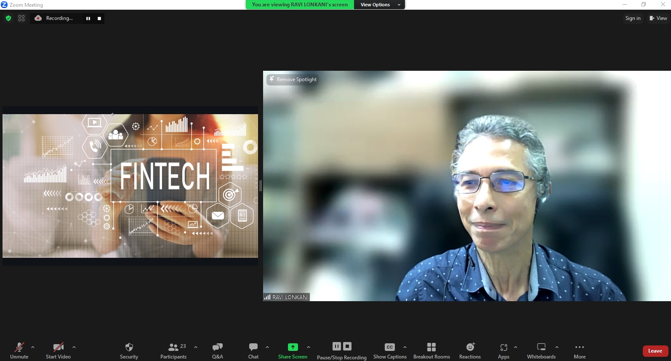671x361 pixels.
Task: Click the green encryption shield icon
Action: tap(8, 18)
